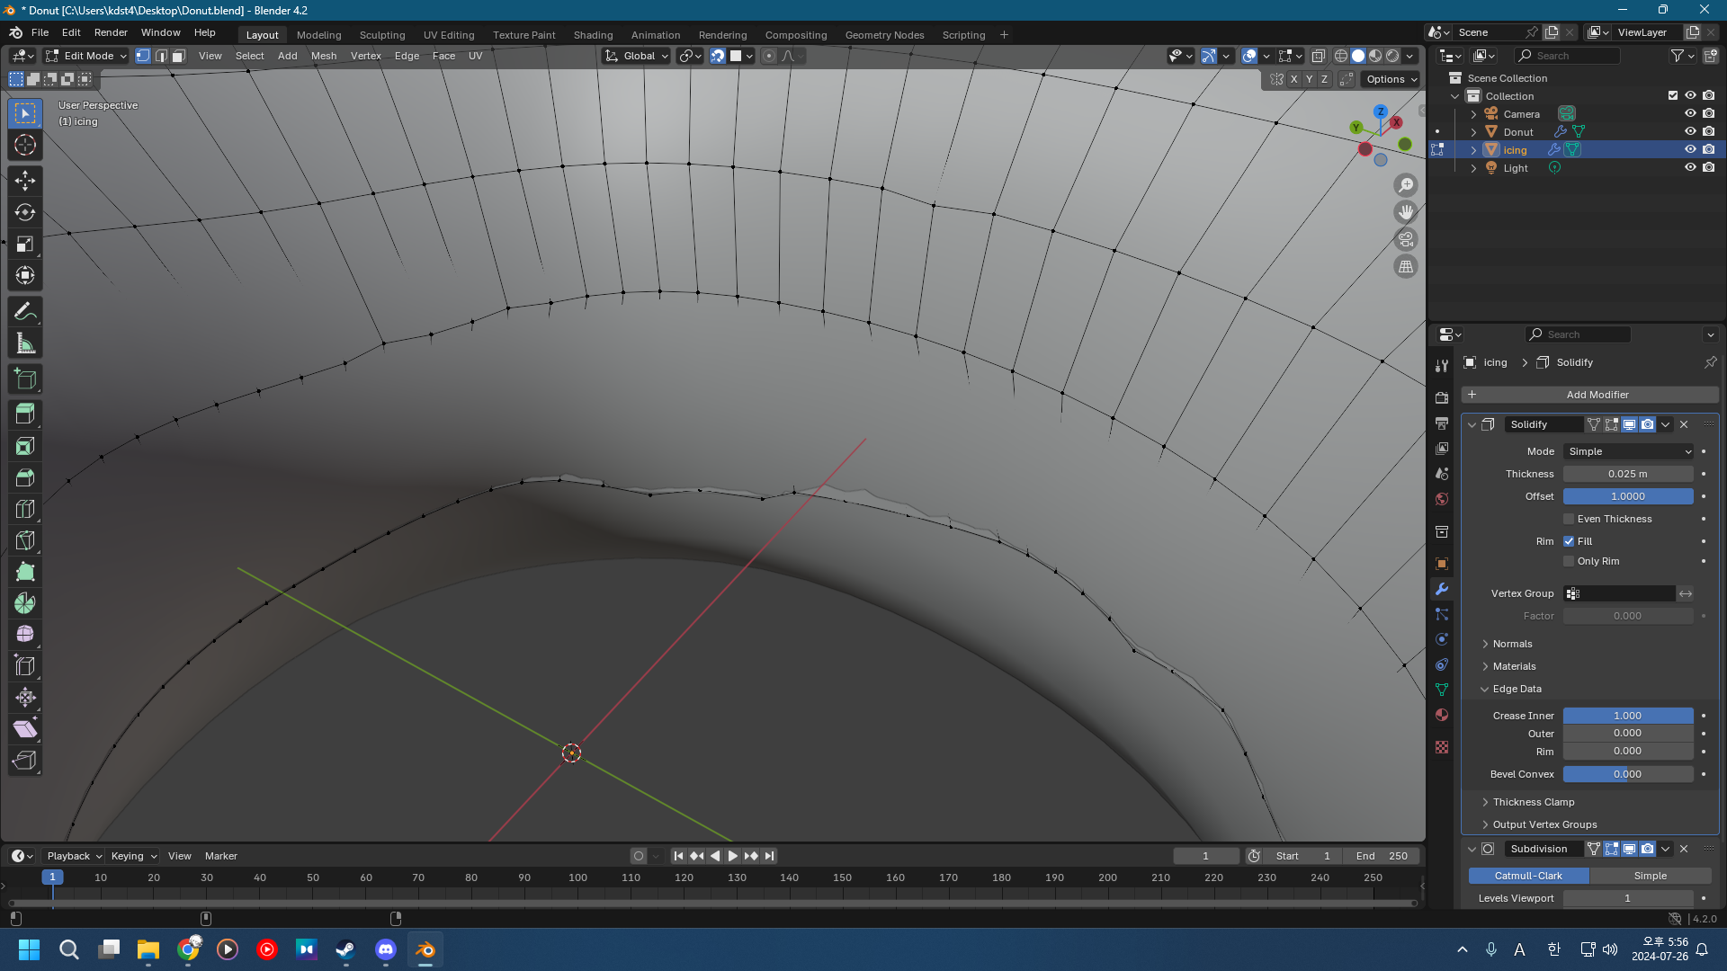Click the viewport zoom icon
Viewport: 1727px width, 971px height.
coord(1406,185)
